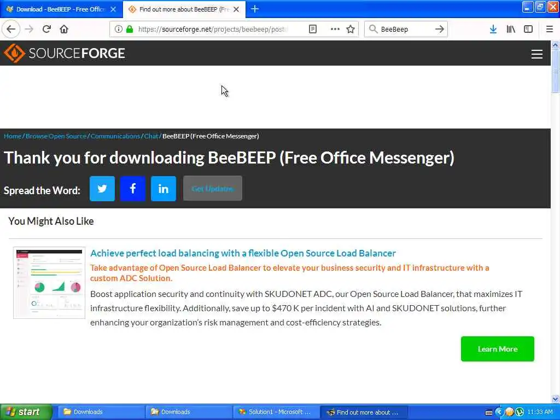Open Browse Open Source breadcrumb

tap(56, 136)
